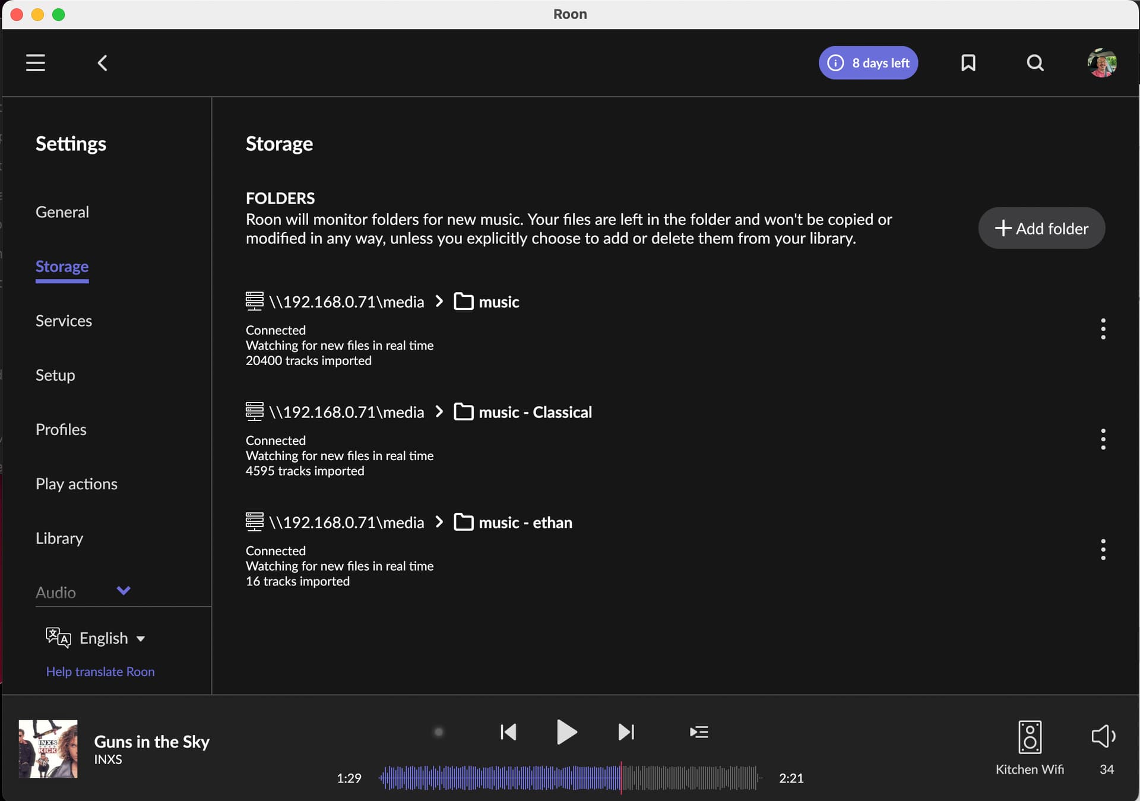
Task: Open the Kitchen Wifi zone picker
Action: (1030, 737)
